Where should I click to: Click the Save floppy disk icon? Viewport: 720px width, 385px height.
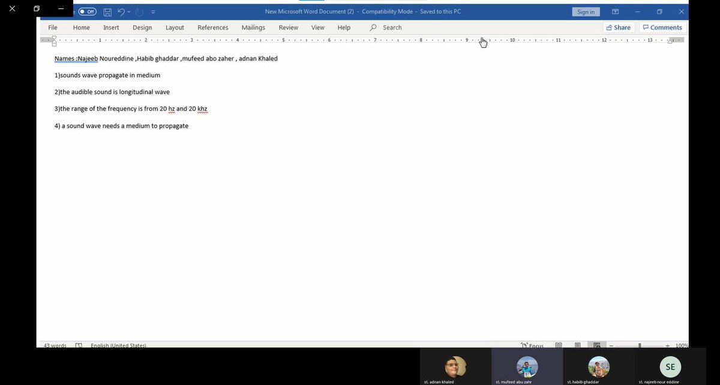(x=107, y=12)
